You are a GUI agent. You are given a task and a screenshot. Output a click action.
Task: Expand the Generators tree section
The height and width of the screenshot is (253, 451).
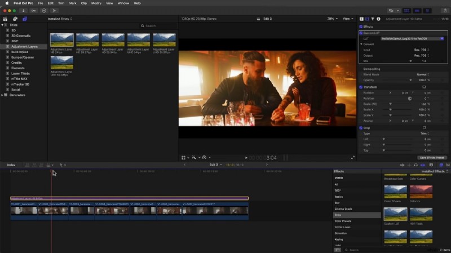point(2,95)
